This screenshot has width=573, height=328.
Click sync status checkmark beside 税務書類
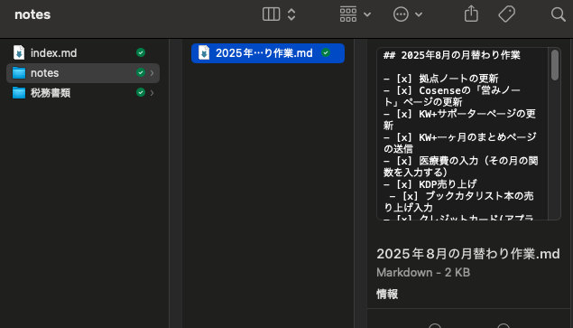141,92
